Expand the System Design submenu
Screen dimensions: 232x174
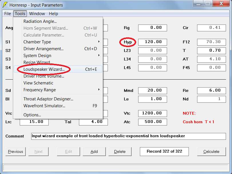[x=58, y=56]
